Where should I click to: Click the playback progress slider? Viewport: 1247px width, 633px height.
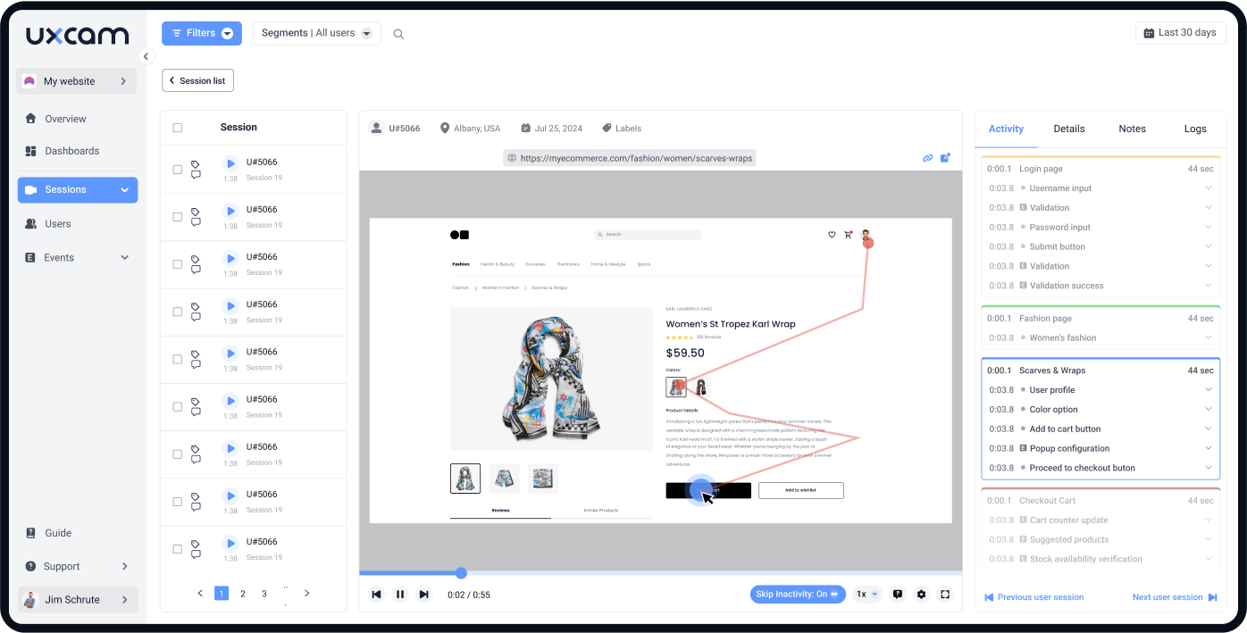(460, 572)
